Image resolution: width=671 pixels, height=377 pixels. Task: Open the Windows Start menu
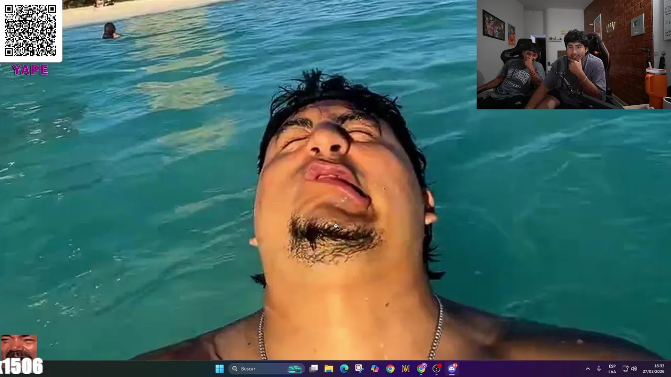point(220,369)
